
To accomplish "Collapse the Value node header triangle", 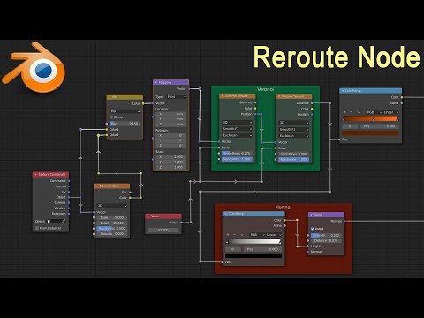I will tap(148, 216).
